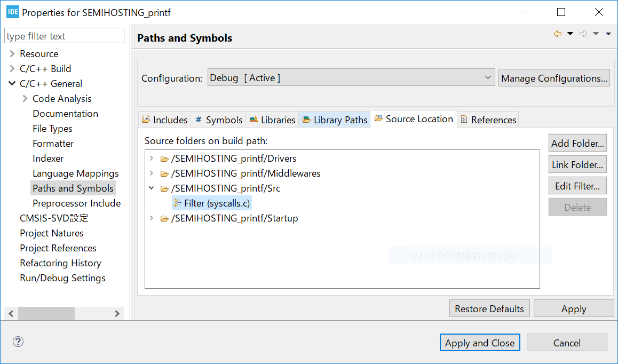
Task: Switch to the Symbols tab
Action: click(x=218, y=119)
